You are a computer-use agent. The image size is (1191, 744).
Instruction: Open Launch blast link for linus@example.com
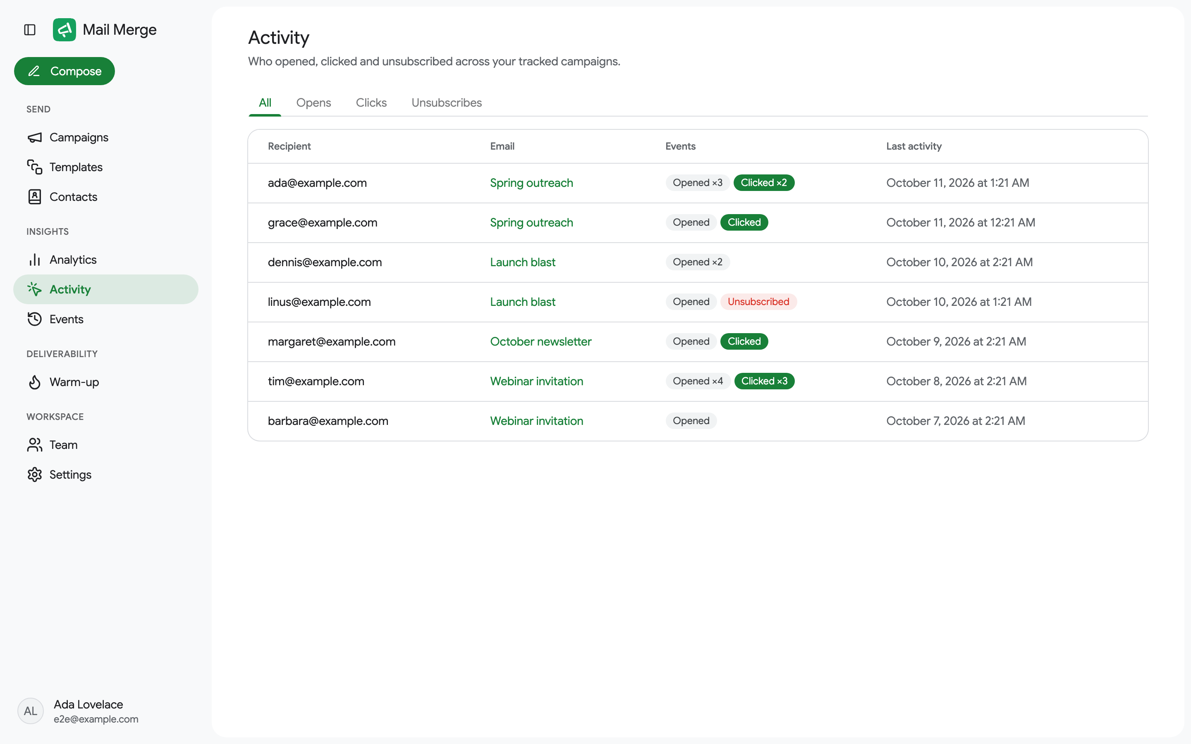click(x=523, y=302)
